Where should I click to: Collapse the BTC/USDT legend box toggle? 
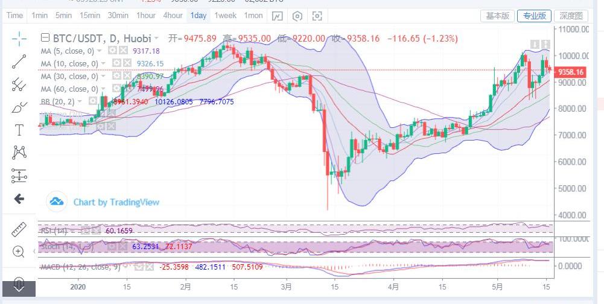(46, 39)
